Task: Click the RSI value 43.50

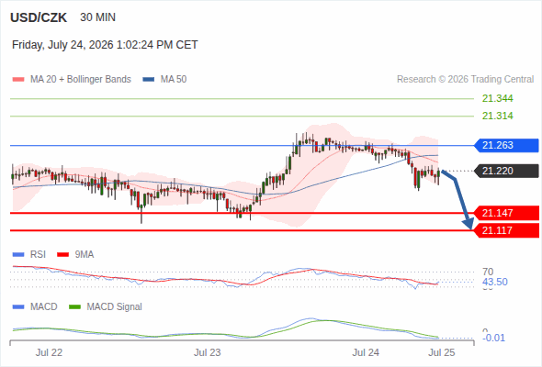Action: pyautogui.click(x=495, y=282)
